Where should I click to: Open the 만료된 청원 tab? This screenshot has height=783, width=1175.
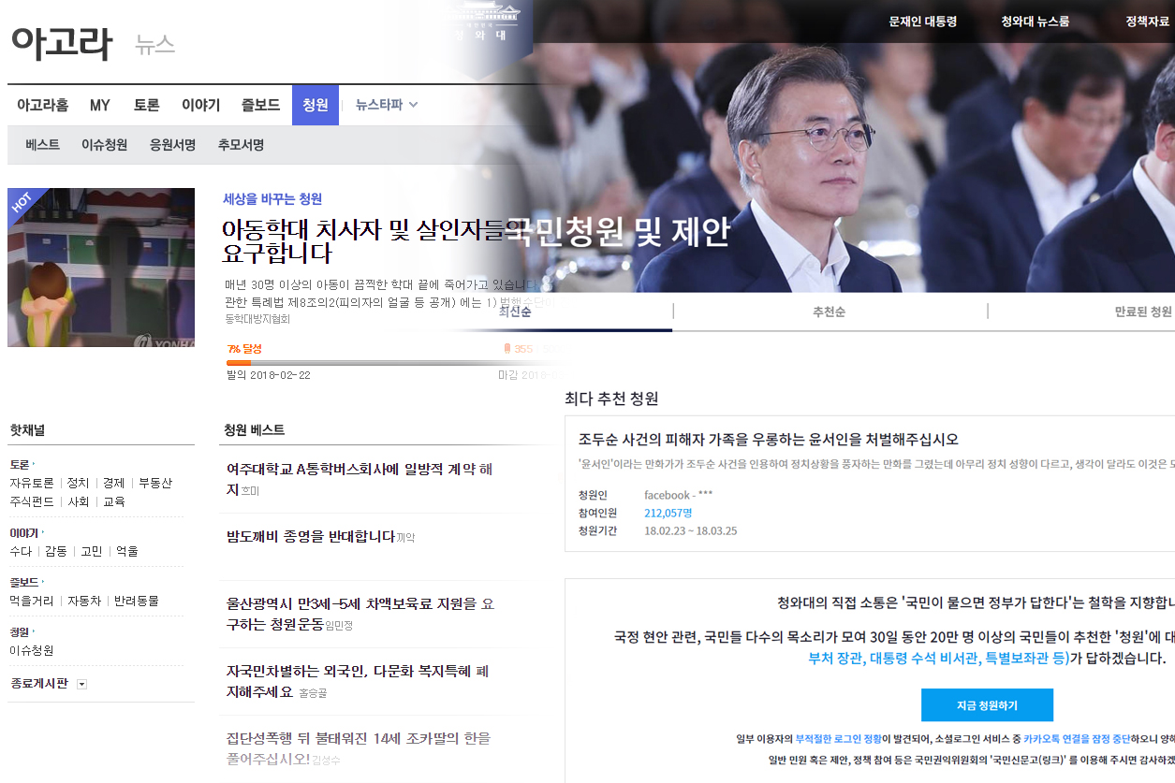[x=1142, y=312]
